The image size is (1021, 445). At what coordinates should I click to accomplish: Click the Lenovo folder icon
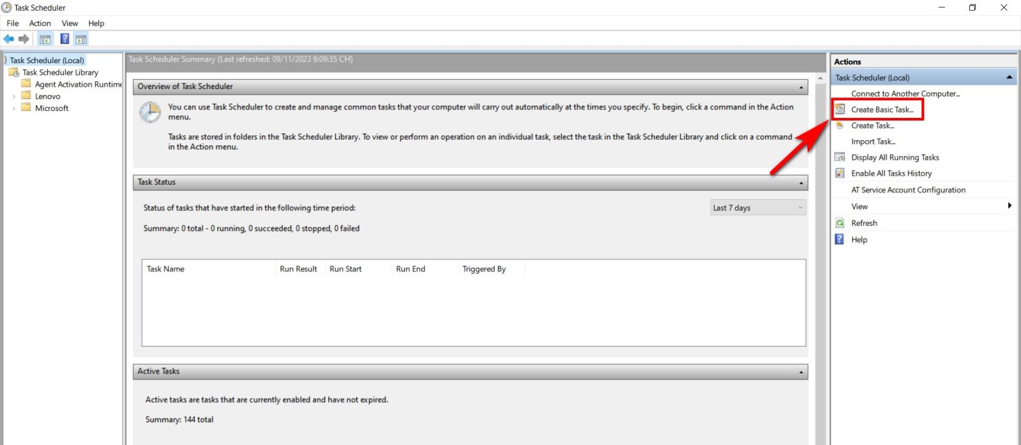pos(26,96)
